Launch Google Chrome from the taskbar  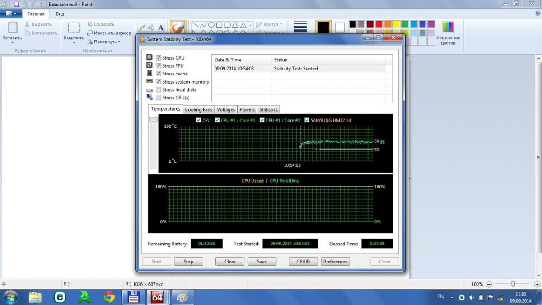(x=109, y=297)
